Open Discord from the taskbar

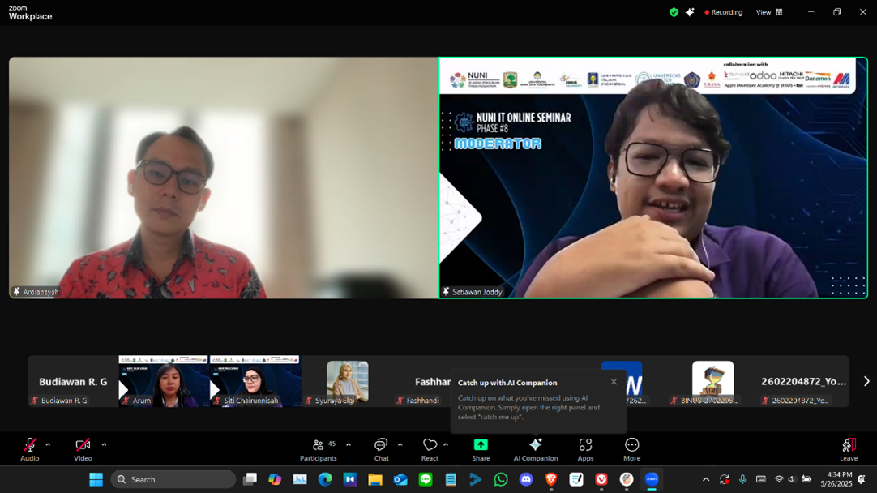526,479
